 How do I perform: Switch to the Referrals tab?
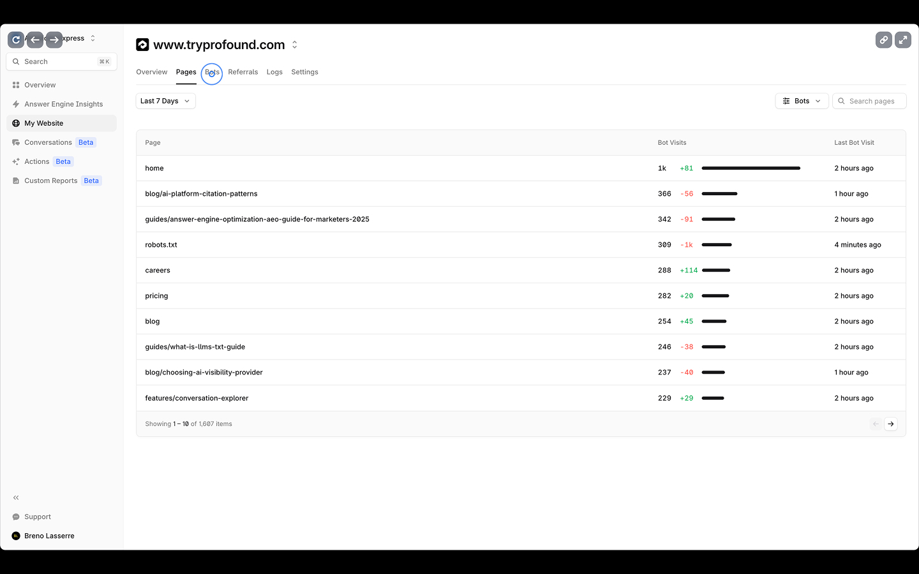[243, 72]
